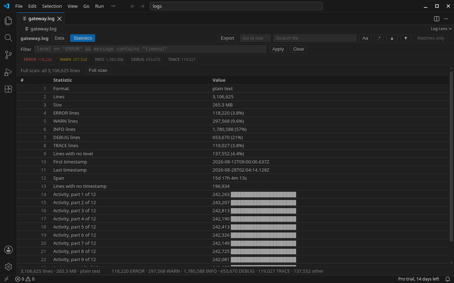
Task: Focus the Filter expression field
Action: pos(150,49)
